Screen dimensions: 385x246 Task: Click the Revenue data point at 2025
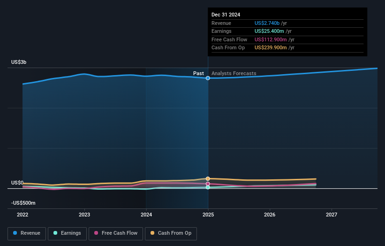(208, 78)
